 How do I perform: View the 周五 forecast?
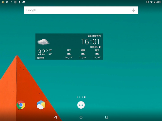click(97, 54)
